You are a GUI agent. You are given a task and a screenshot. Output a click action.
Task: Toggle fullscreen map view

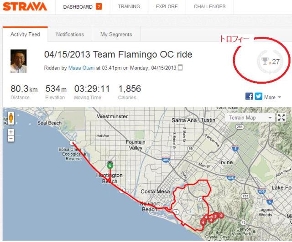[x=282, y=117]
